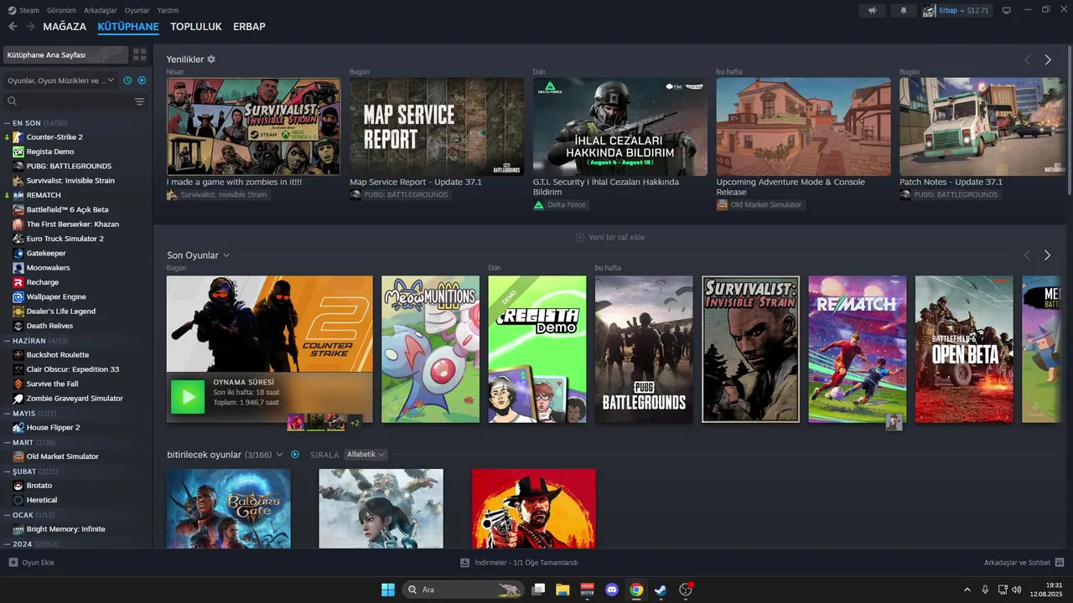Open Discord from the Windows taskbar
The width and height of the screenshot is (1073, 603).
(x=612, y=590)
